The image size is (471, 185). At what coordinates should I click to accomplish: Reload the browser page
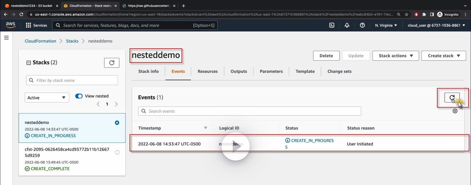[x=21, y=14]
